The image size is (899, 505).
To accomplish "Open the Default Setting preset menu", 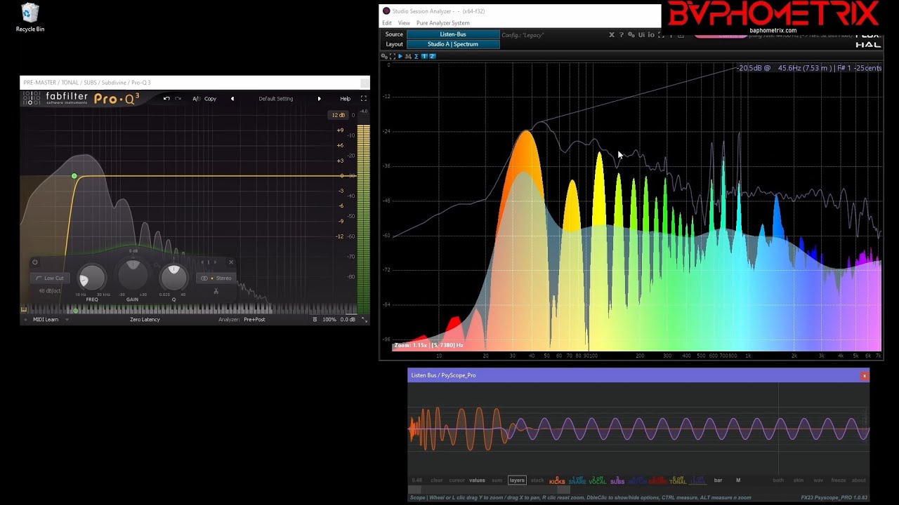I will point(276,99).
